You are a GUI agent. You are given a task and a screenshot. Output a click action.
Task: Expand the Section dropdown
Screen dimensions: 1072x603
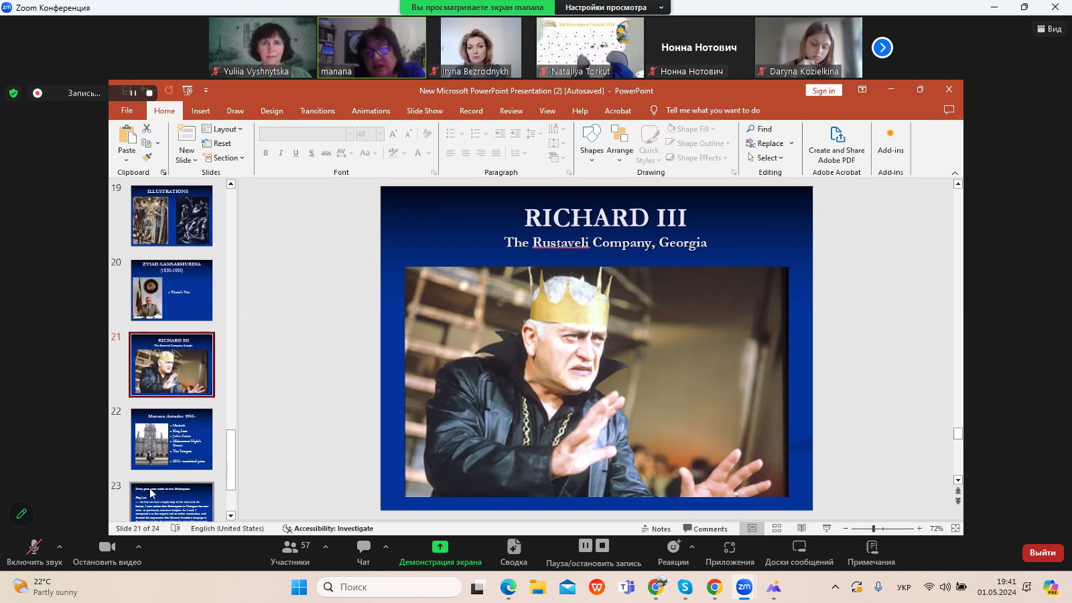click(x=224, y=158)
